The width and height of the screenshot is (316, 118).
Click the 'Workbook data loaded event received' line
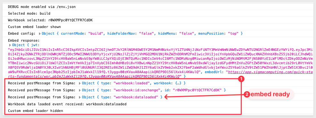coord(67,104)
